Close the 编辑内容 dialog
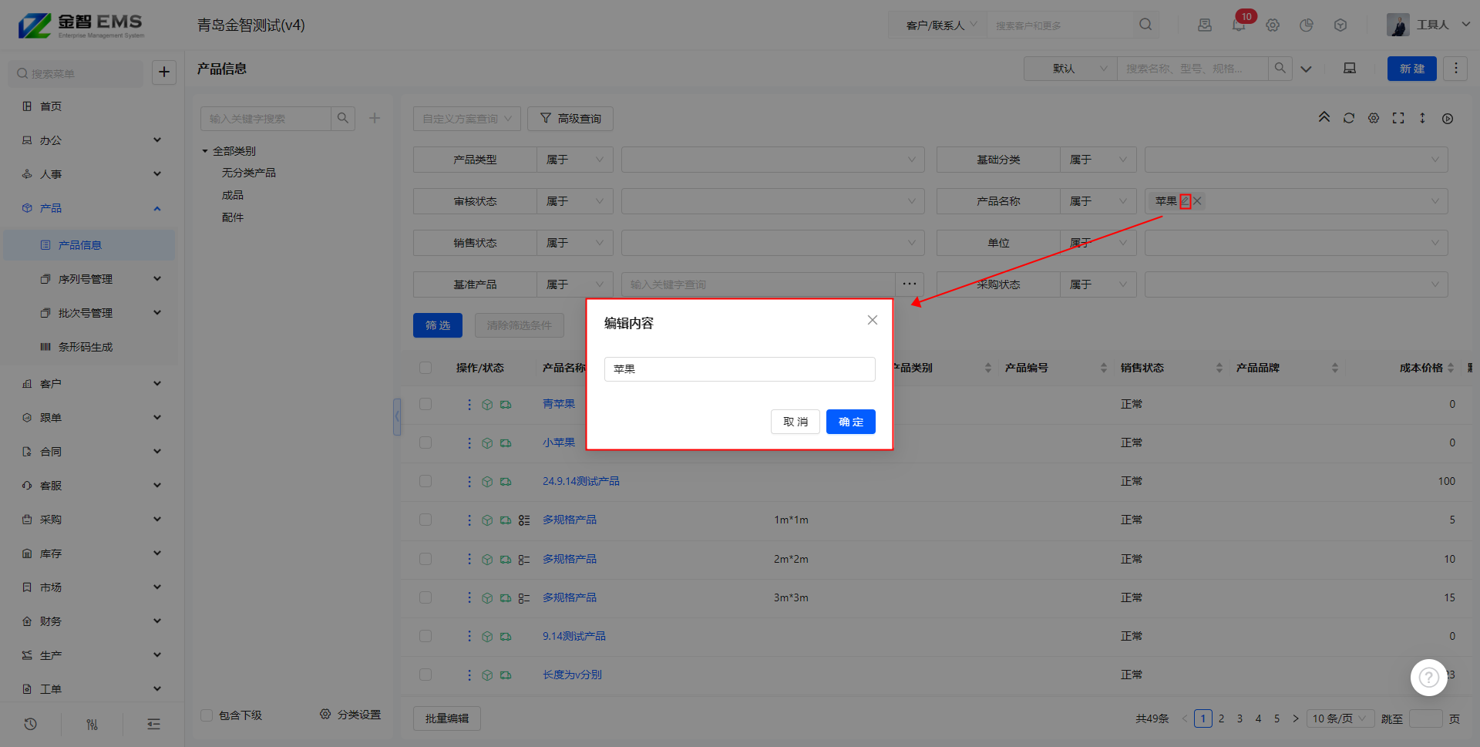 click(x=873, y=320)
